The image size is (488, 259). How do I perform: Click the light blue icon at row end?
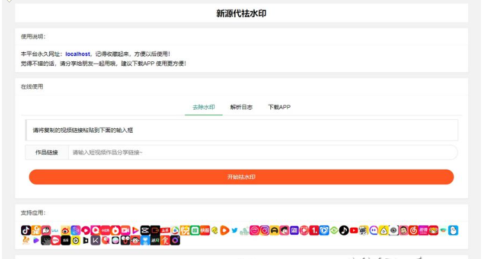coord(453,230)
